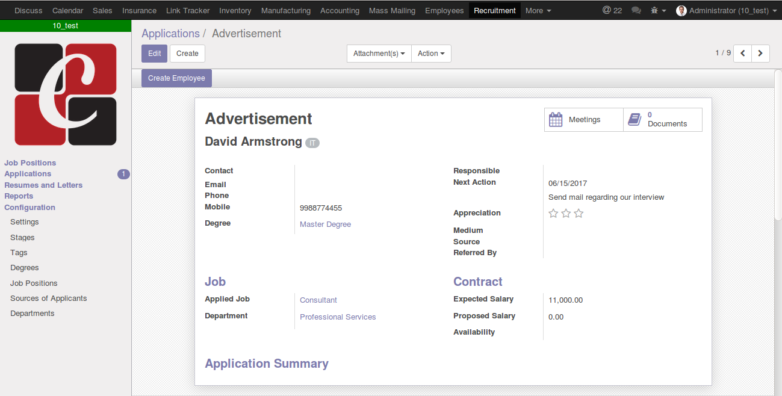This screenshot has width=782, height=396.
Task: Click the 1 / 9 pager counter
Action: click(x=723, y=53)
